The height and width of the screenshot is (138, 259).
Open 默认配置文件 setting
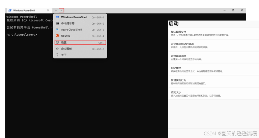click(213, 33)
